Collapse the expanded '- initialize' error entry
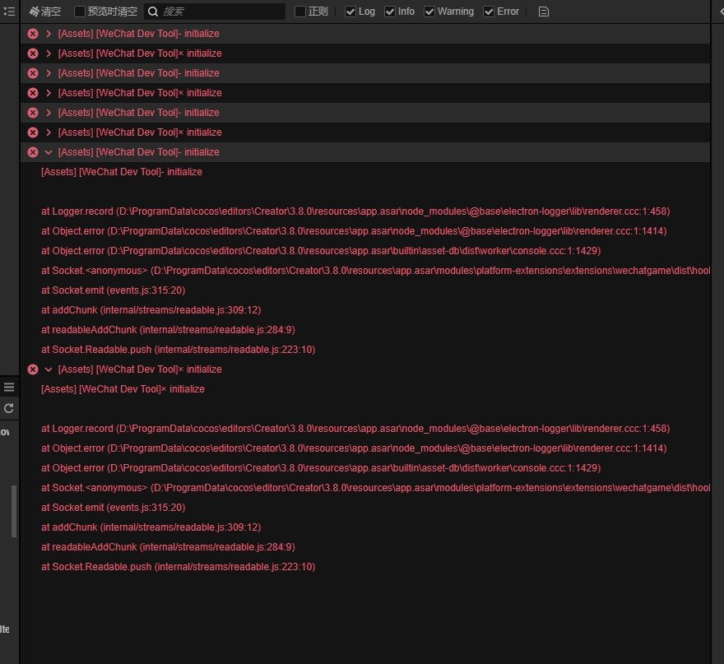The image size is (724, 664). pyautogui.click(x=49, y=152)
